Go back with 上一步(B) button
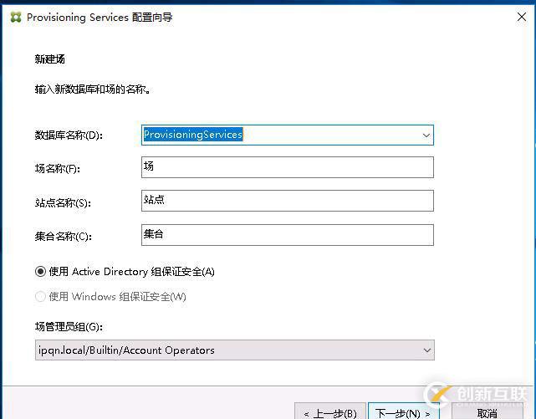The height and width of the screenshot is (419, 536). point(330,412)
